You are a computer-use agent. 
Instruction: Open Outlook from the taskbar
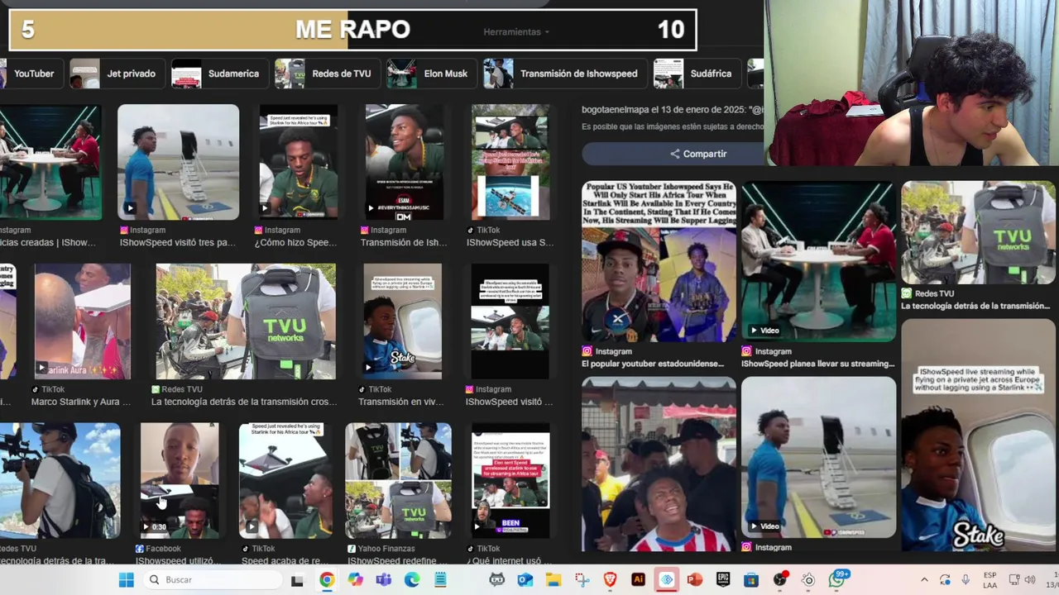525,579
